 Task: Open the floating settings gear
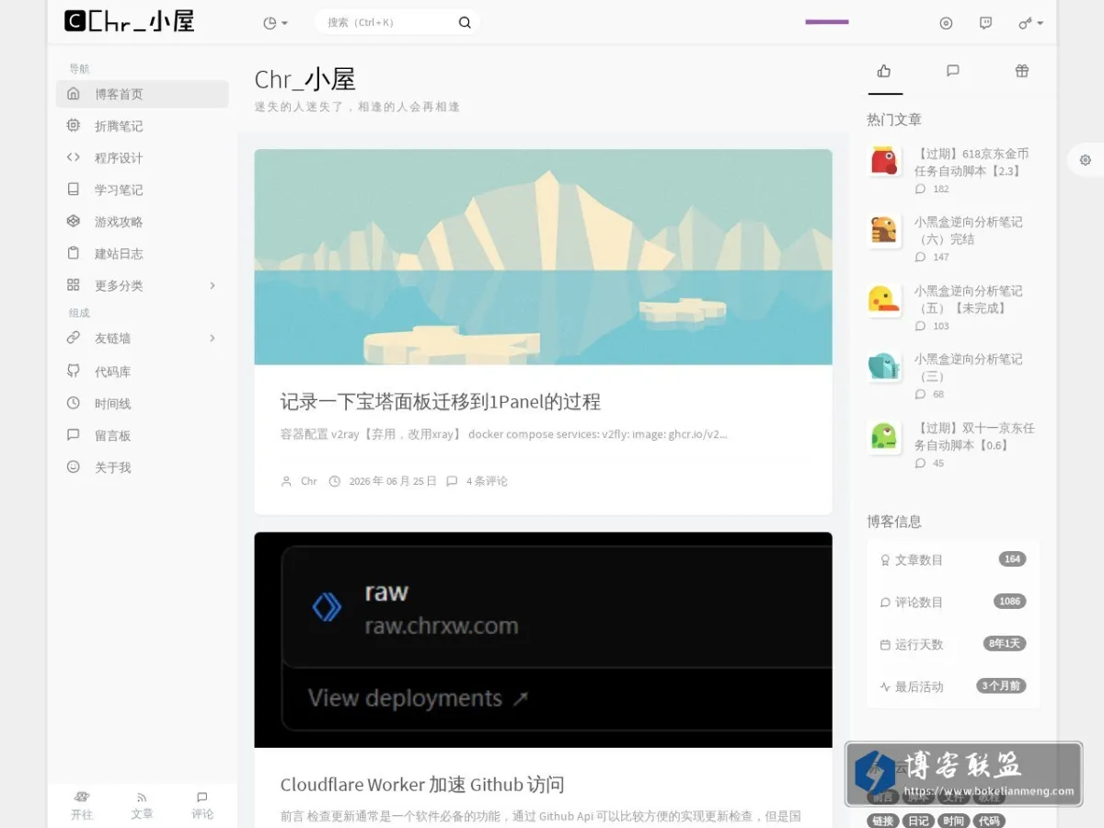(1086, 160)
